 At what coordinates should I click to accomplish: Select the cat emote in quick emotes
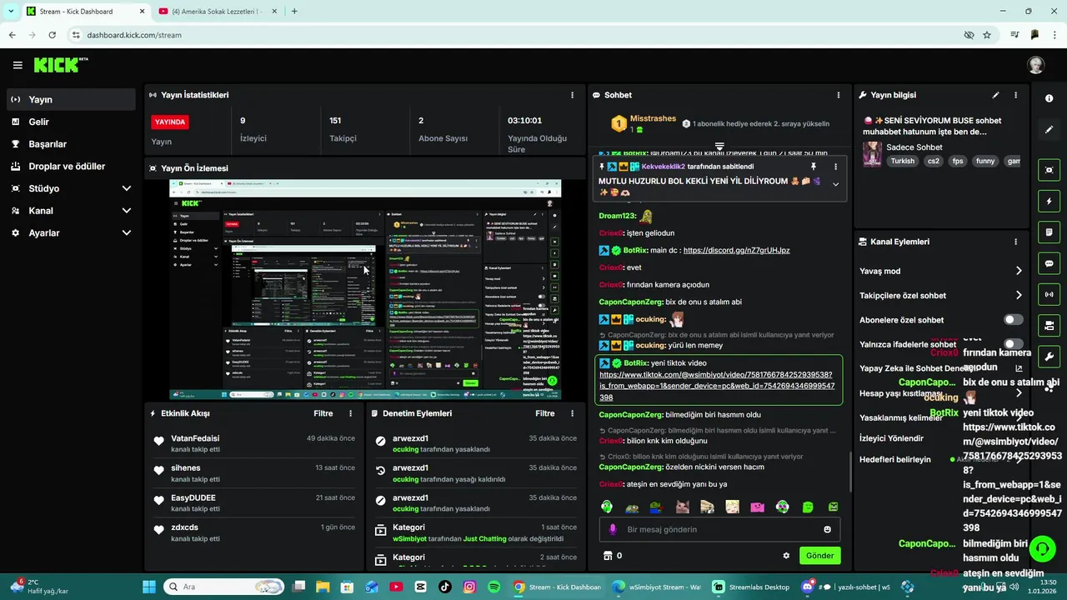point(682,507)
